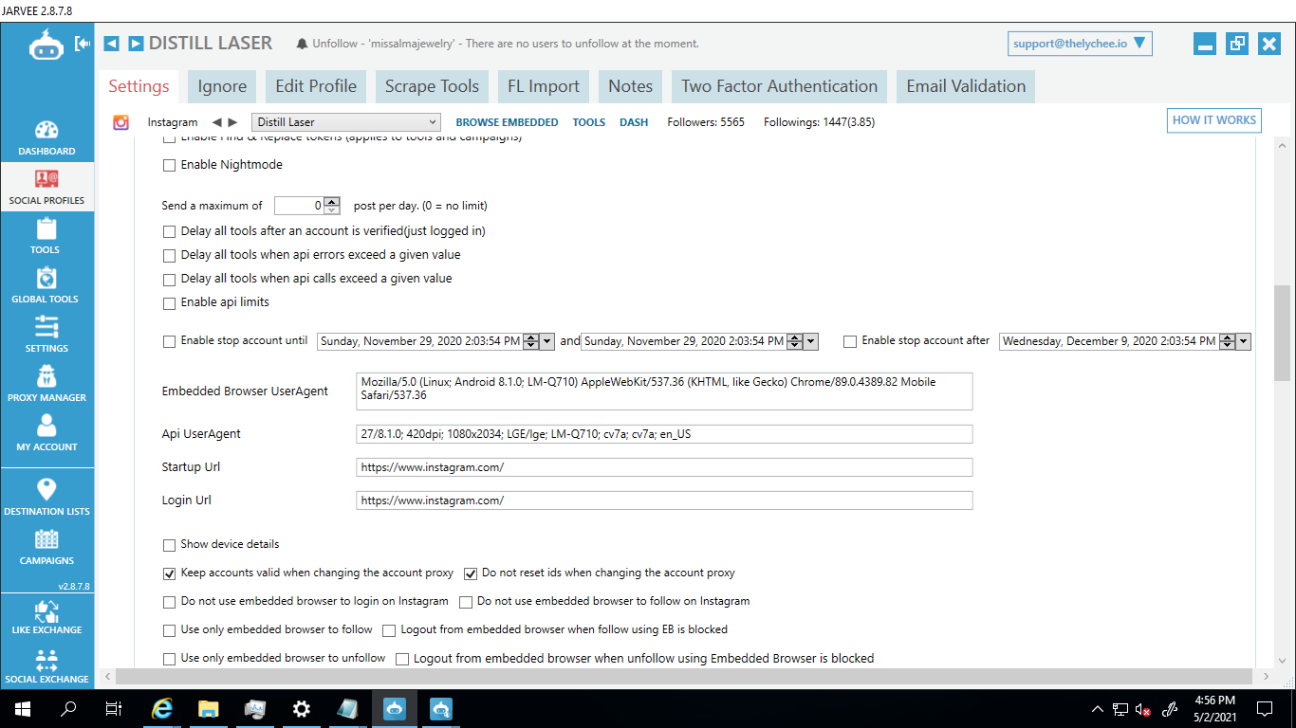Uncheck Keep accounts valid when changing proxy
This screenshot has width=1296, height=728.
click(x=170, y=573)
